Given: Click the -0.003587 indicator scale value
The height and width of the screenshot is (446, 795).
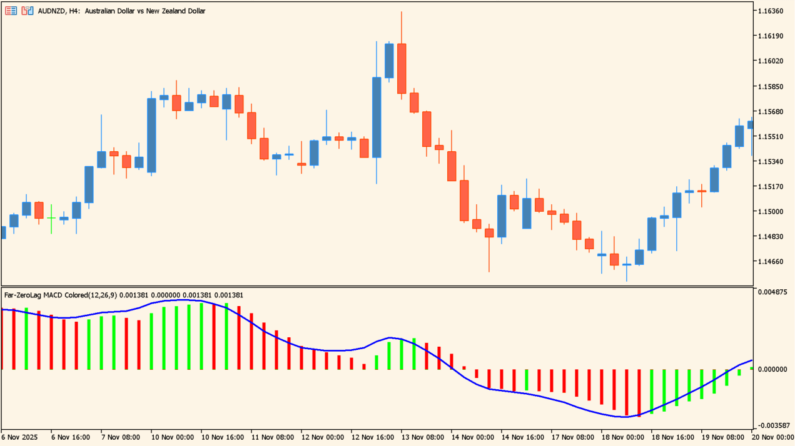Looking at the screenshot, I should coord(772,425).
